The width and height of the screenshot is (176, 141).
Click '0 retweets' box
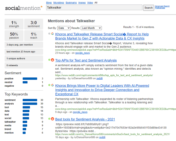[24, 65]
